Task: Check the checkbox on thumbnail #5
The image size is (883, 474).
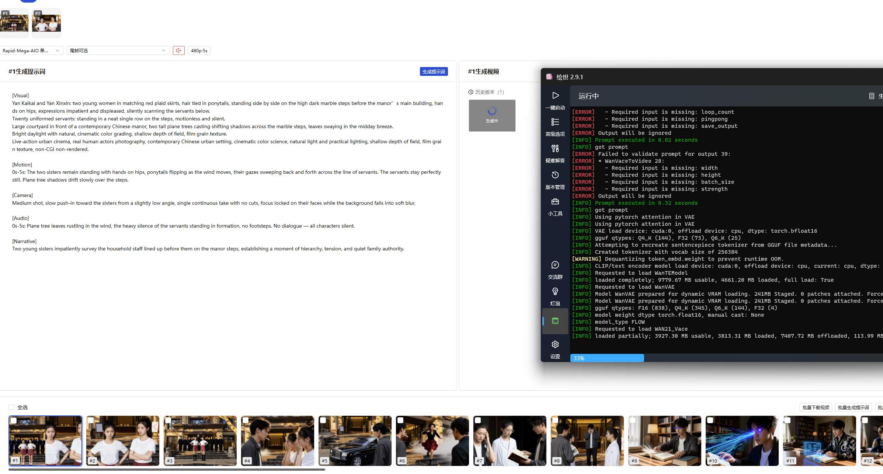Action: click(x=323, y=420)
